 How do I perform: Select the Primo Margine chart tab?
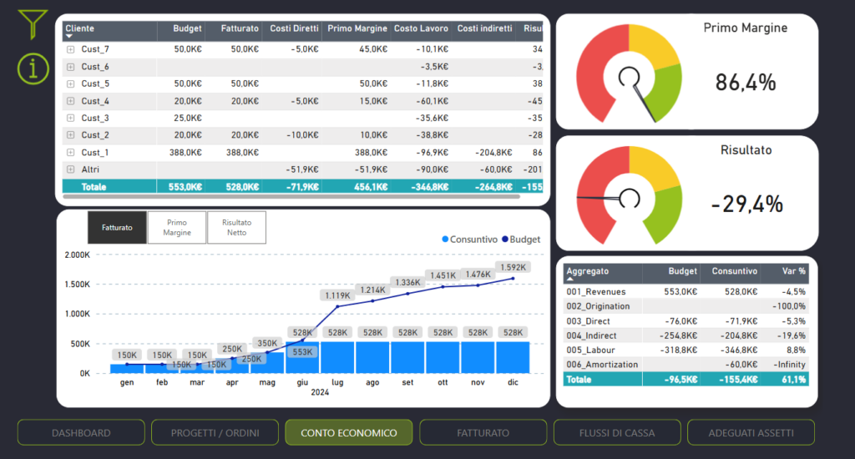pos(177,227)
